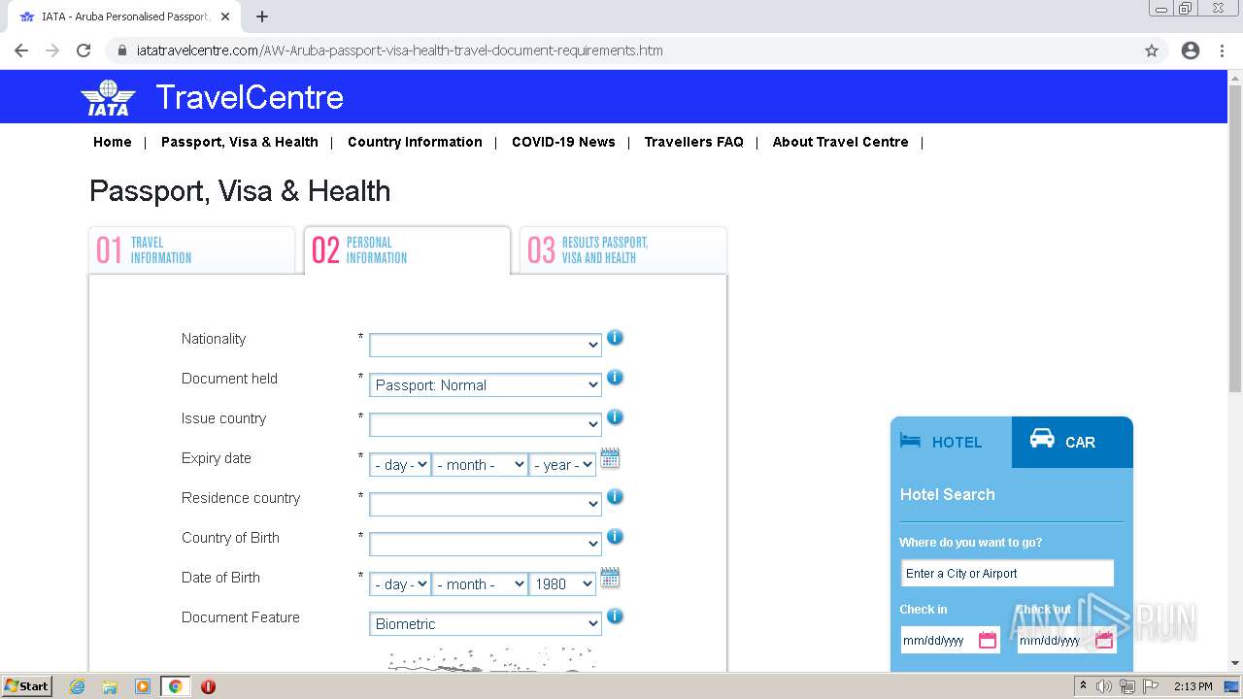Open calendar picker for Expiry date
Viewport: 1243px width, 699px height.
click(x=610, y=458)
